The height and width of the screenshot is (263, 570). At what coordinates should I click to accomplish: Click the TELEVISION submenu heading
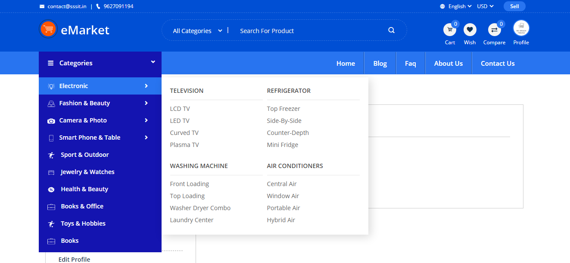[x=187, y=91]
